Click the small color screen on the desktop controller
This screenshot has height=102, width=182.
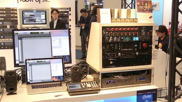pyautogui.click(x=75, y=86)
